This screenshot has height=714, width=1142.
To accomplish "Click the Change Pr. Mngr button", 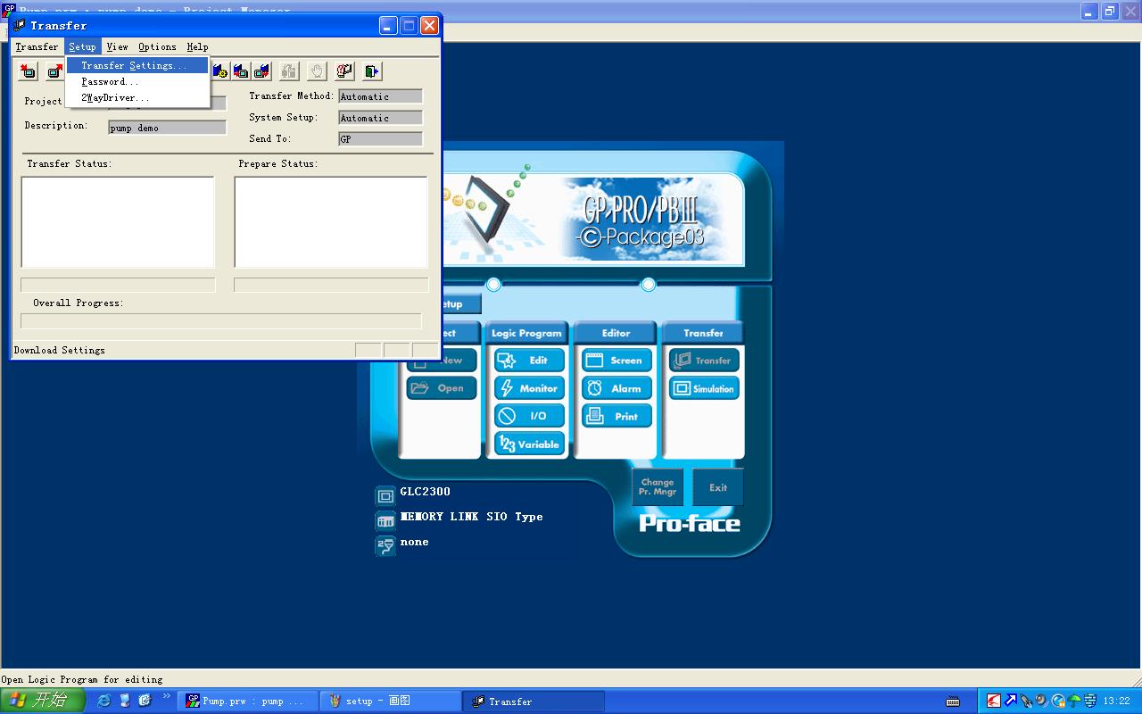I will click(x=658, y=487).
